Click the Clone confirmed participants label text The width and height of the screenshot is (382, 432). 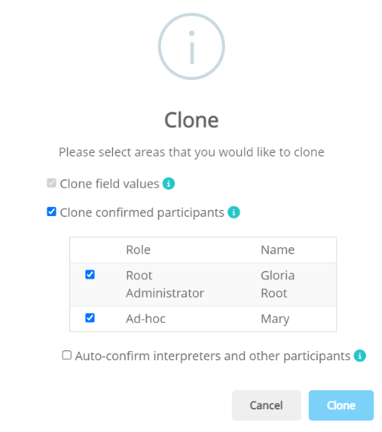[142, 212]
